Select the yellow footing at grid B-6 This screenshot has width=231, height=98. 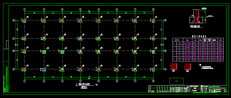(117, 51)
